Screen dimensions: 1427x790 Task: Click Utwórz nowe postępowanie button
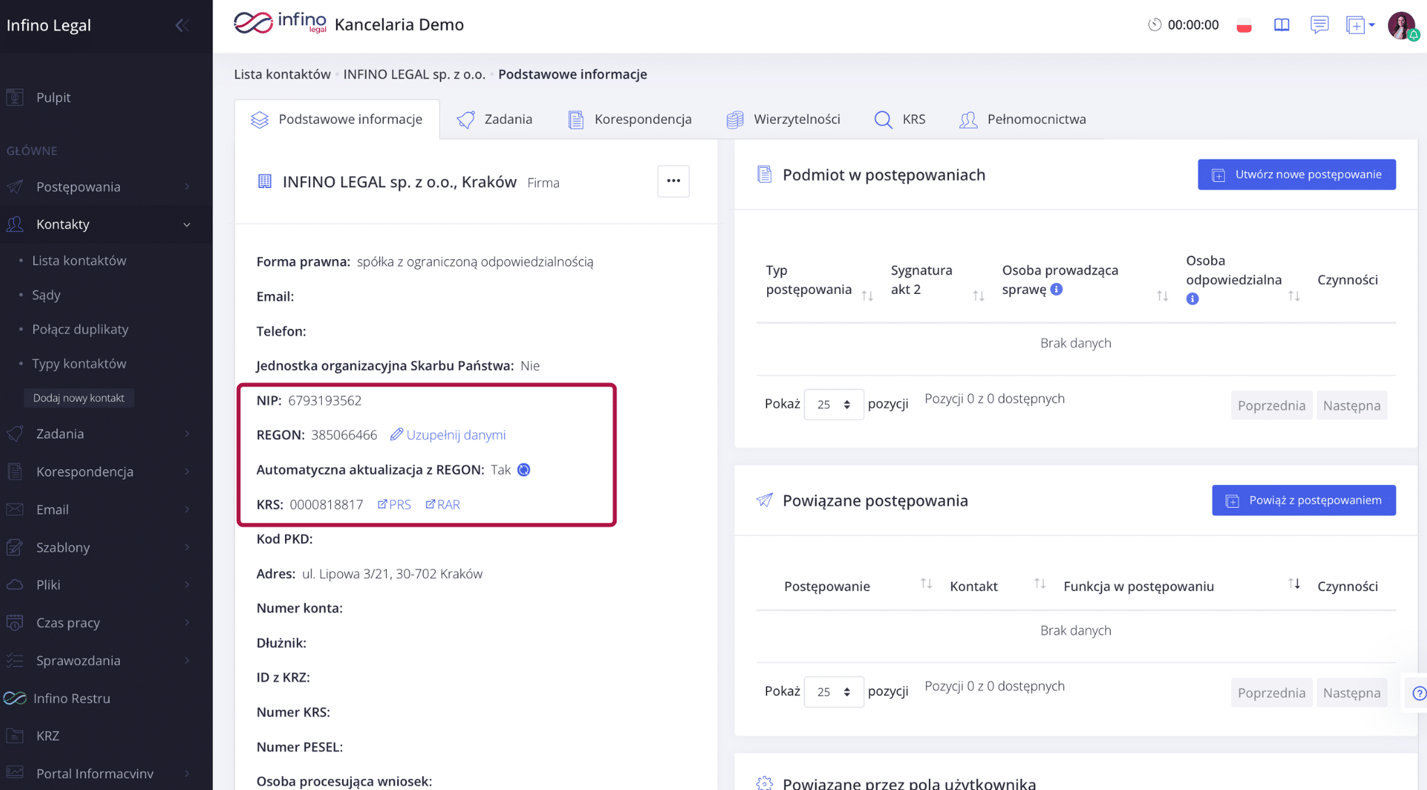click(1297, 174)
